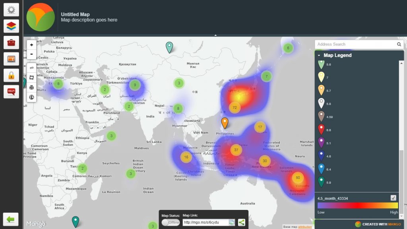Image resolution: width=407 pixels, height=229 pixels.
Task: Click the globe icon to reset map extent
Action: coord(32,97)
